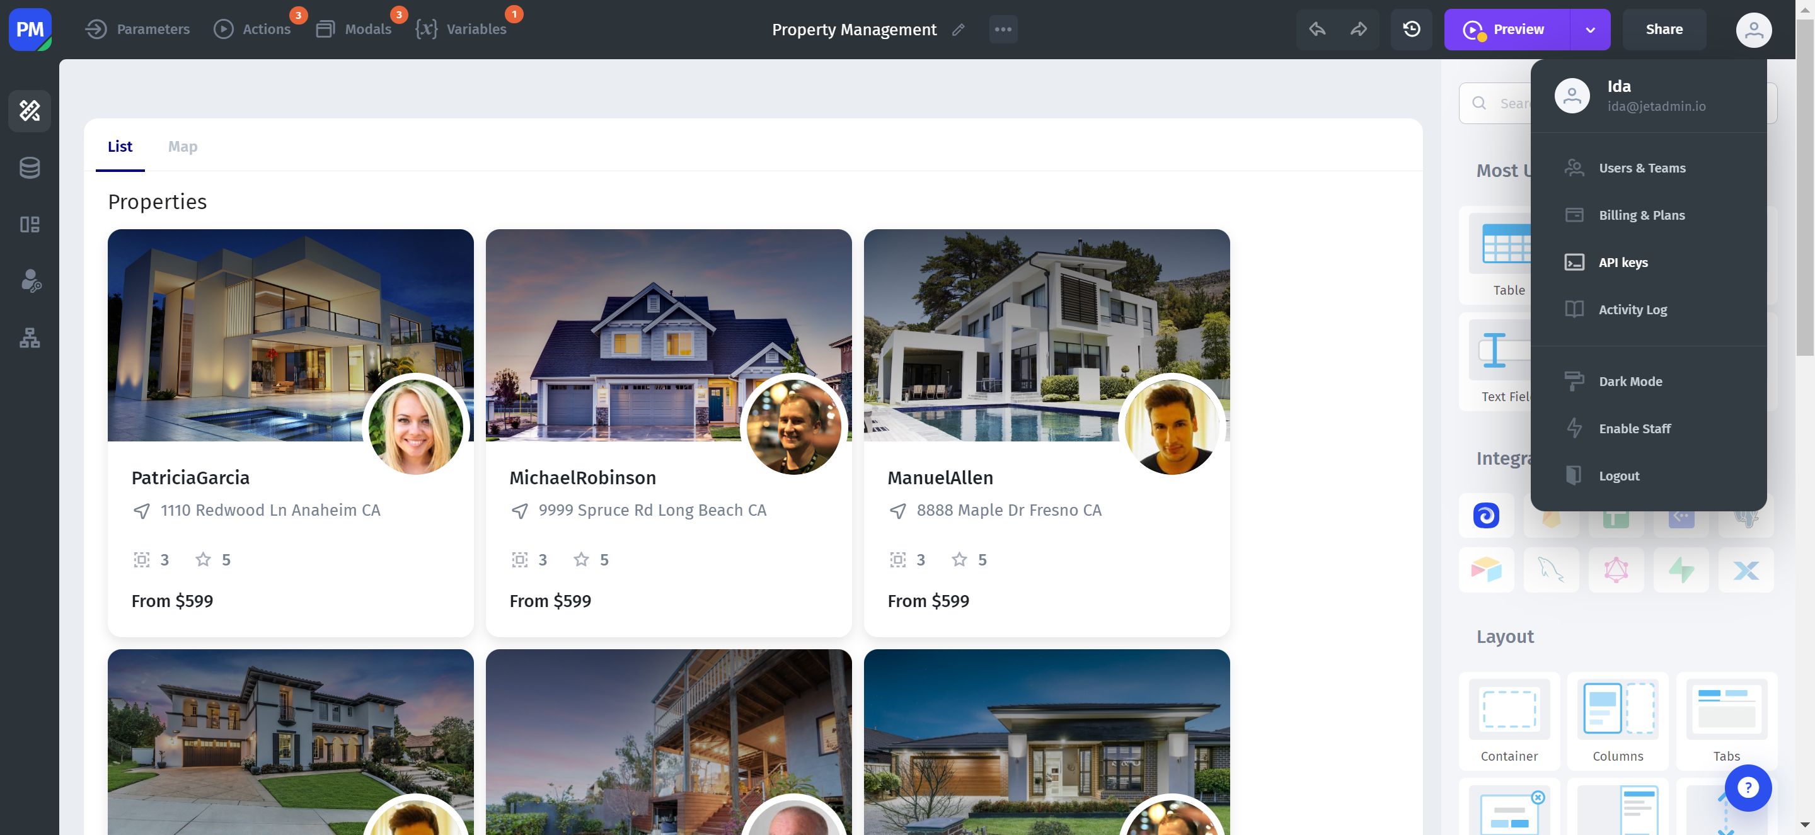Select the Supabase lightning integration icon
Screen dimensions: 1815x835
click(1680, 569)
